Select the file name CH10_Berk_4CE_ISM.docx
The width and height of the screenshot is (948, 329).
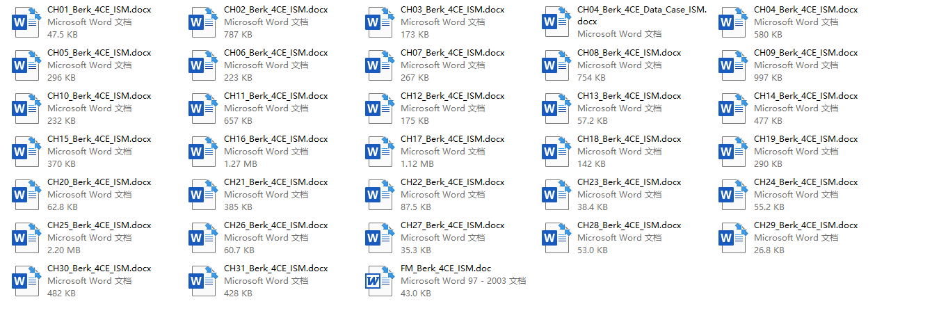[x=99, y=96]
